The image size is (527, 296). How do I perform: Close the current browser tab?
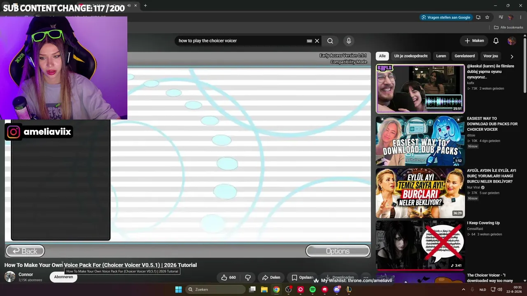135,5
